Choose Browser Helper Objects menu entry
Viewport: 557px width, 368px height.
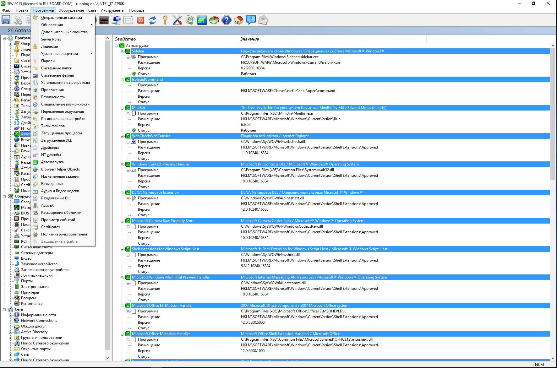coord(63,169)
